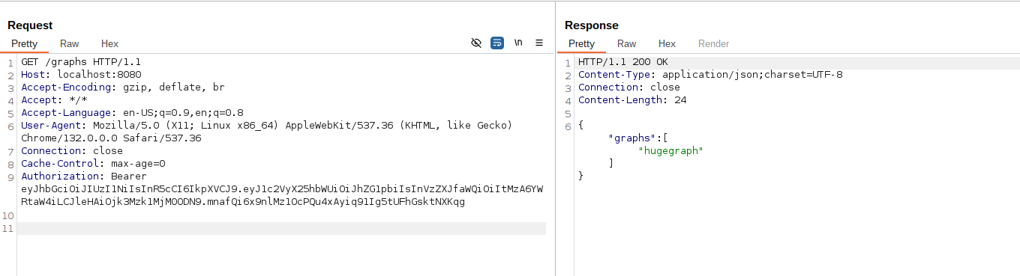The height and width of the screenshot is (276, 1020).
Task: Toggle hidden characters eye-slash icon
Action: (x=475, y=43)
